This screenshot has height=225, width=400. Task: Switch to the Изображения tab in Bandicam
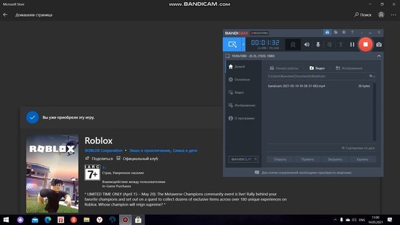tap(349, 68)
